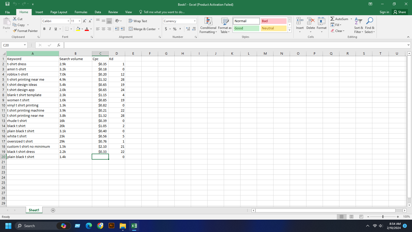The image size is (412, 232).
Task: Switch to the Formulas ribbon tab
Action: (81, 12)
